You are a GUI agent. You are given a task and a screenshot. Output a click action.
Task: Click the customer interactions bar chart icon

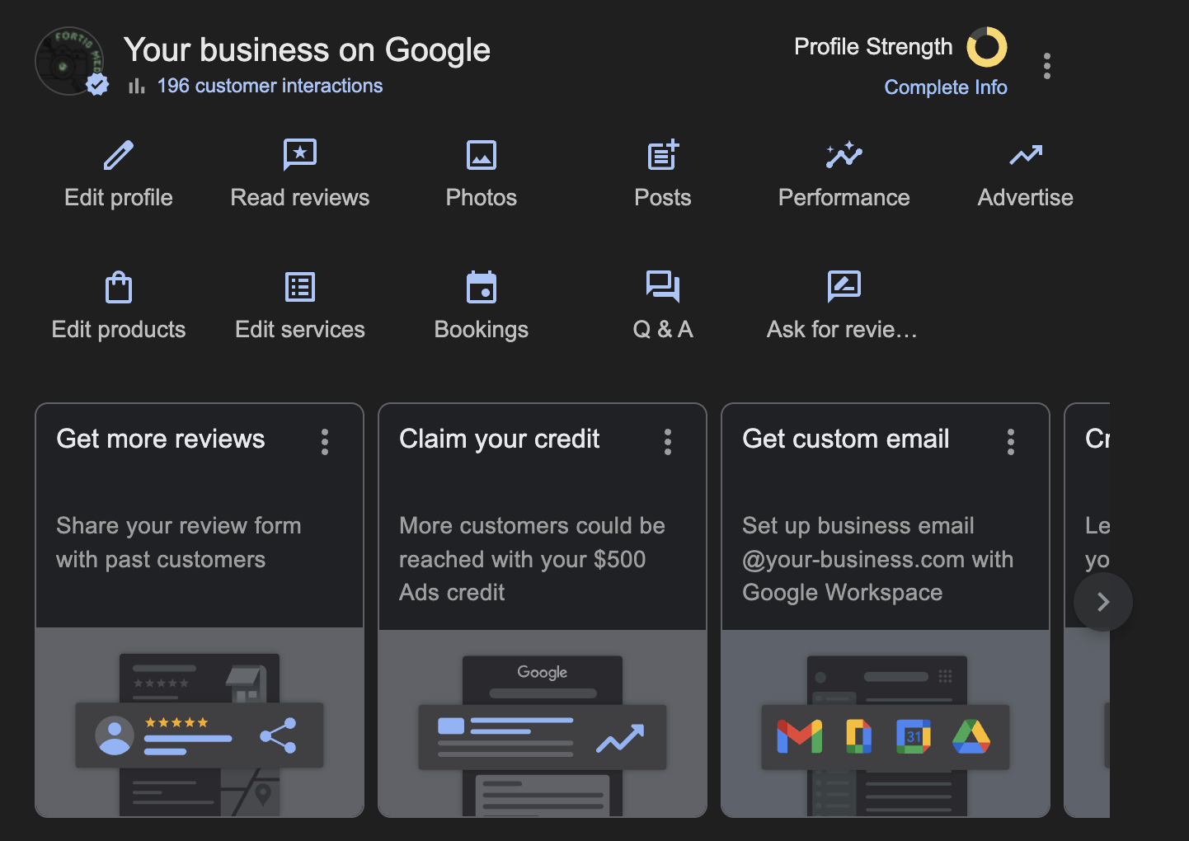coord(137,86)
